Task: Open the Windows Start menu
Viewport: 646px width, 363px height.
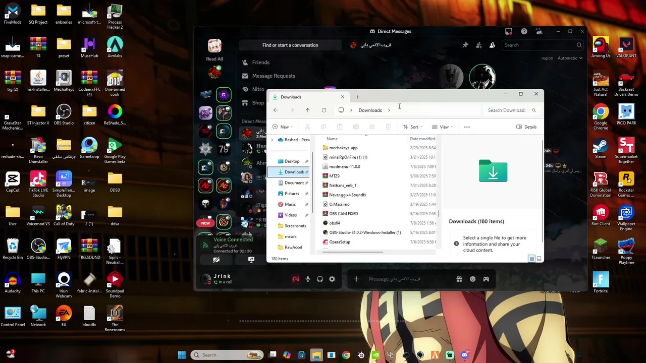Action: point(182,355)
